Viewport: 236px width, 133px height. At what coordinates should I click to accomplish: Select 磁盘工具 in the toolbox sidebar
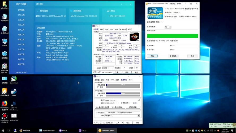[x=21, y=35]
